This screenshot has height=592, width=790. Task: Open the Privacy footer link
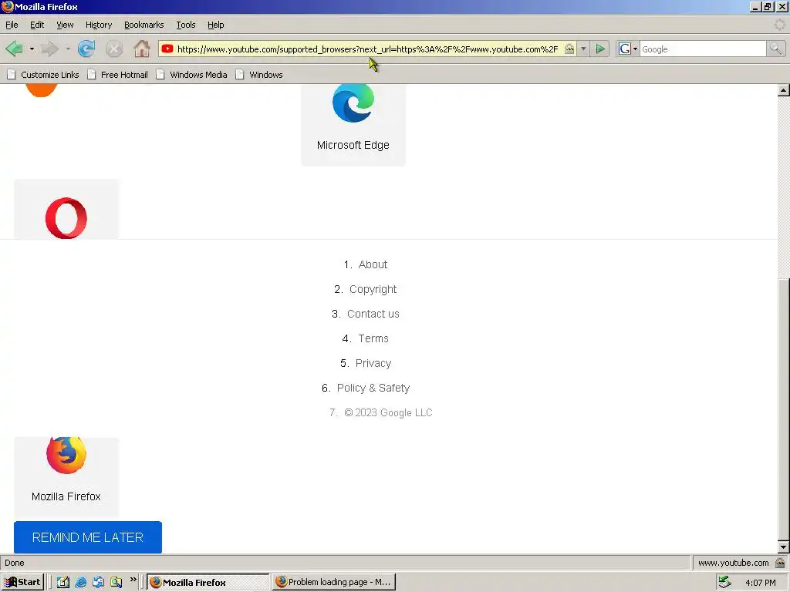pos(373,363)
